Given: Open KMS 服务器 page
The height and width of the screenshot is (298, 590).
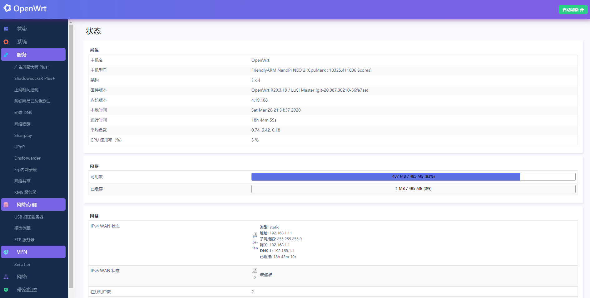Looking at the screenshot, I should coord(25,192).
